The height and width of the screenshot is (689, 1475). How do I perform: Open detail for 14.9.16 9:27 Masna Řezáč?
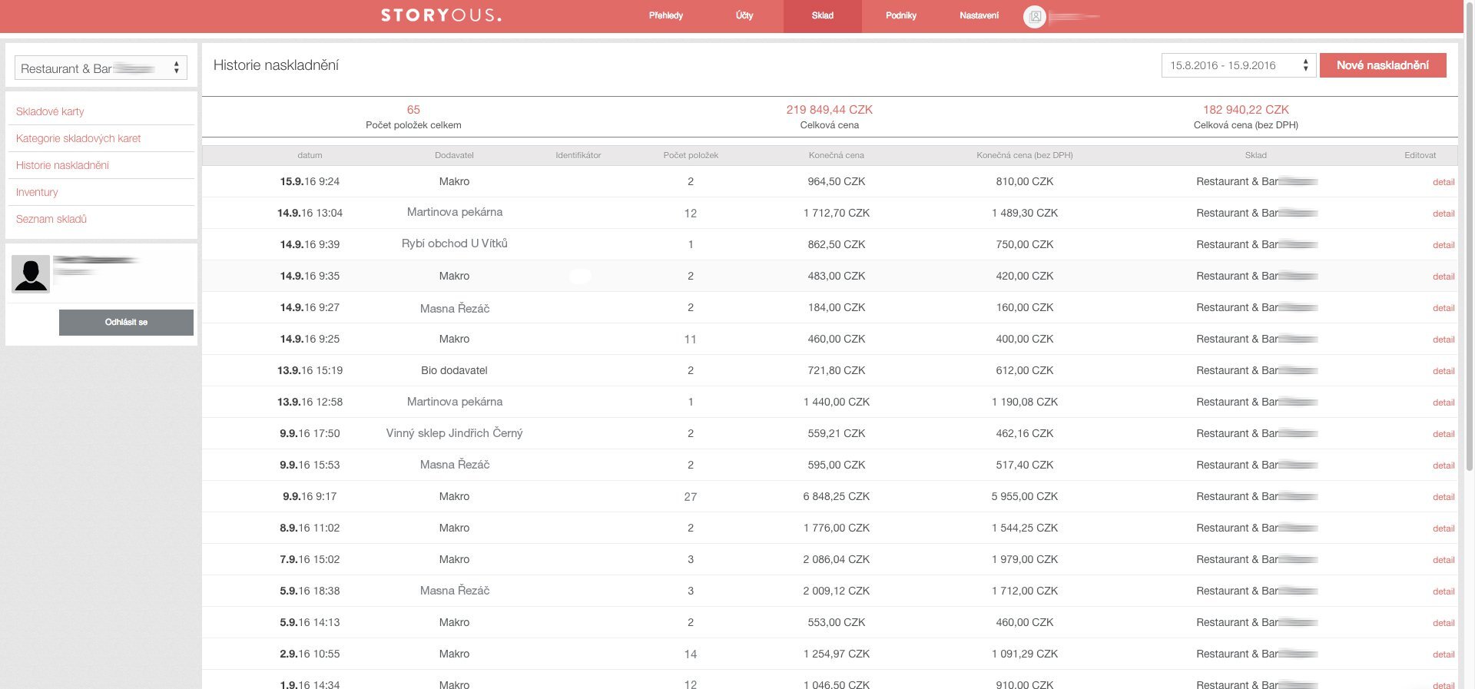click(1444, 308)
